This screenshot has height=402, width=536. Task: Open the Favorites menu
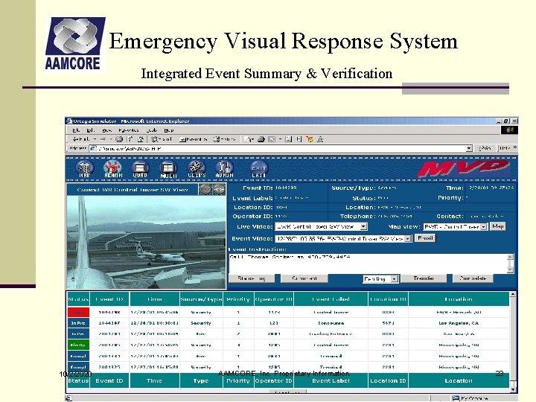(x=129, y=130)
